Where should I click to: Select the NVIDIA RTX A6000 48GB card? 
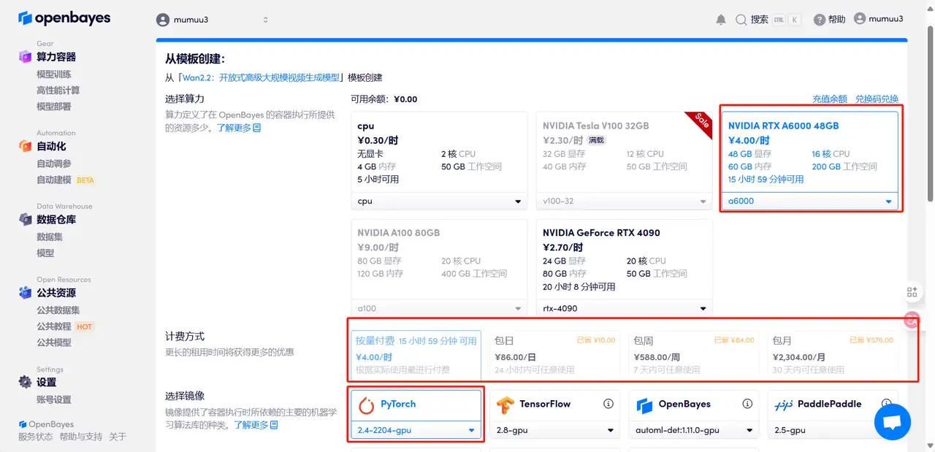tap(810, 161)
